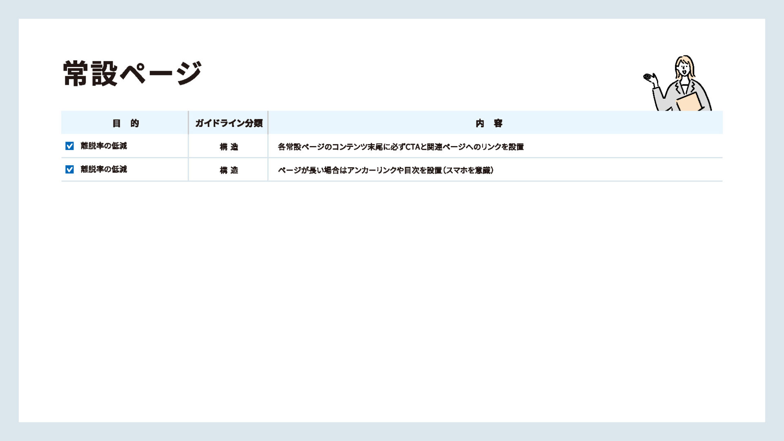Click 構造 in the second table row
This screenshot has width=784, height=441.
(229, 170)
